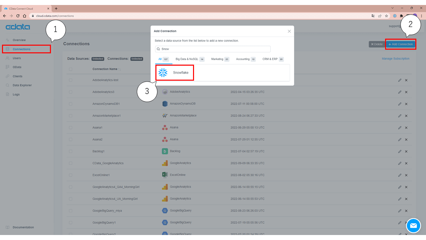Open Logs in the sidebar

(x=16, y=94)
